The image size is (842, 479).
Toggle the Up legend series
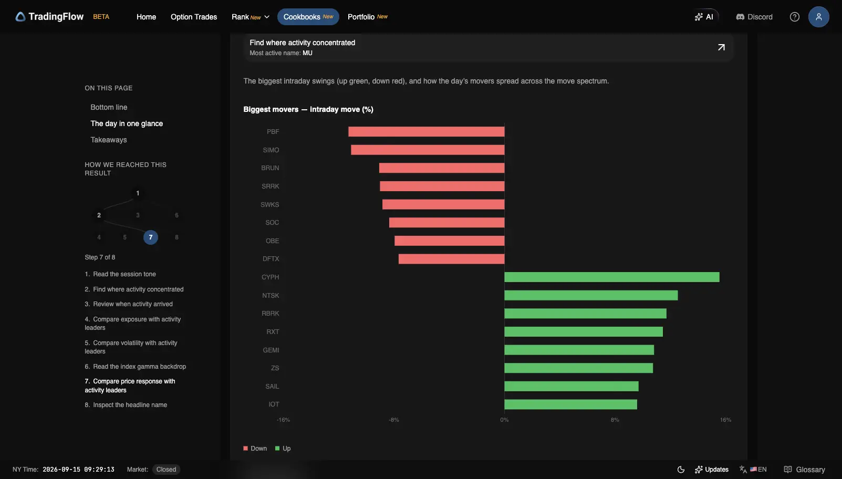click(x=283, y=449)
